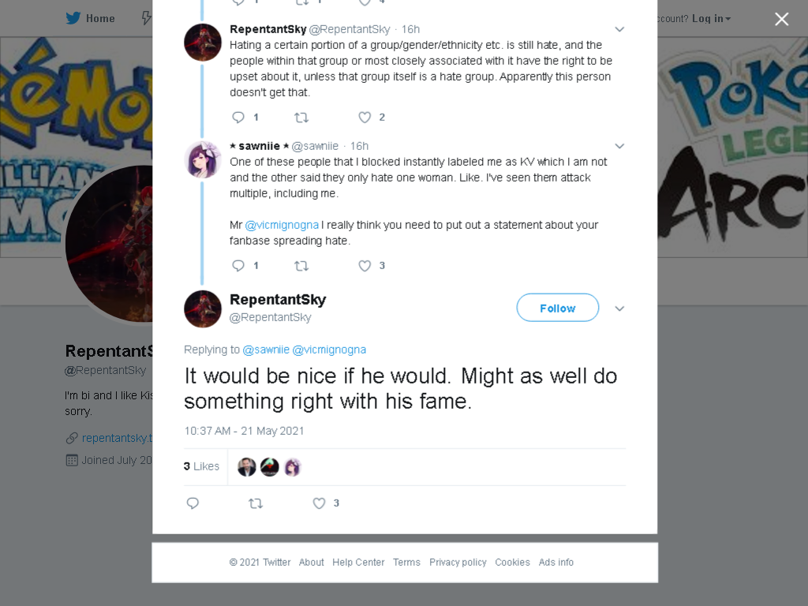
Task: Open the @vicmignogna mention in sawniie's tweet
Action: [x=282, y=225]
